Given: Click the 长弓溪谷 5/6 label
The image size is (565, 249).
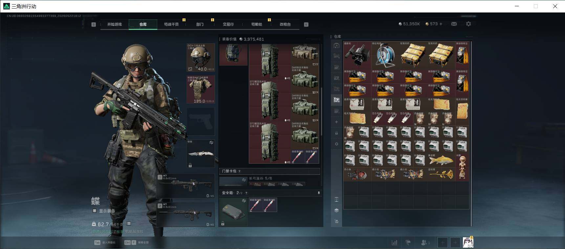Looking at the screenshot, I should click(260, 178).
